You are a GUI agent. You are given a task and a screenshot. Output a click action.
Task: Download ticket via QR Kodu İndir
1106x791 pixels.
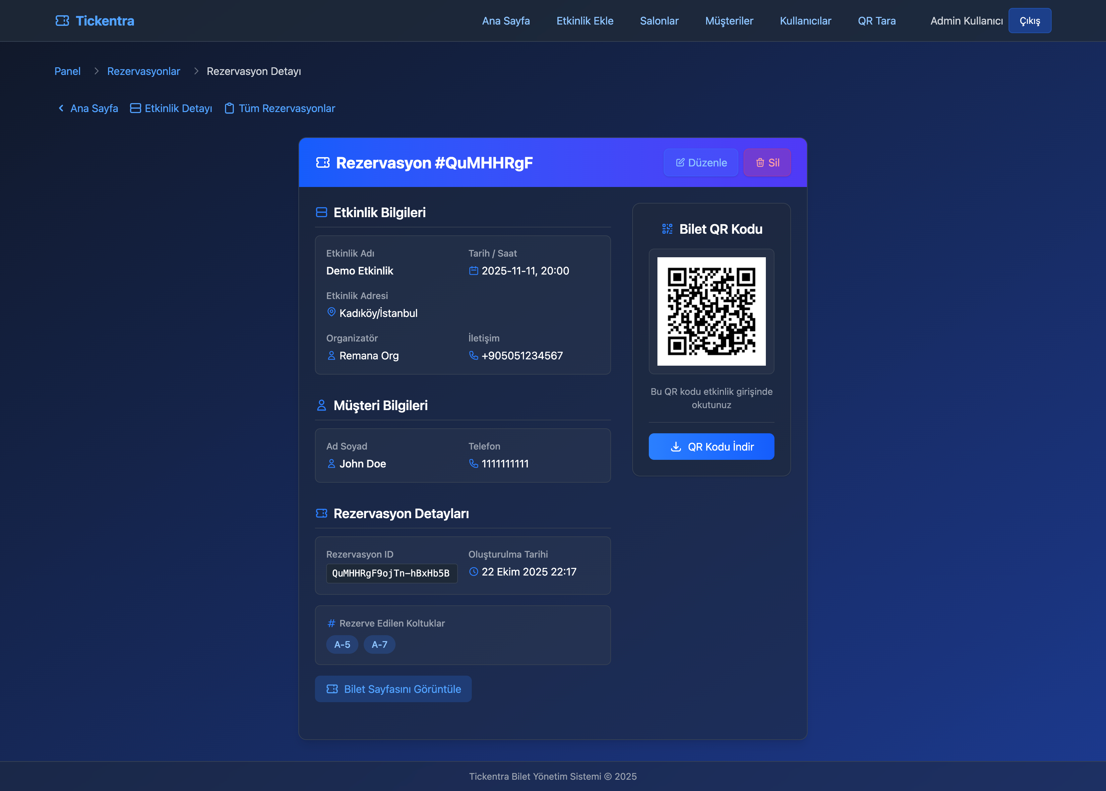711,447
